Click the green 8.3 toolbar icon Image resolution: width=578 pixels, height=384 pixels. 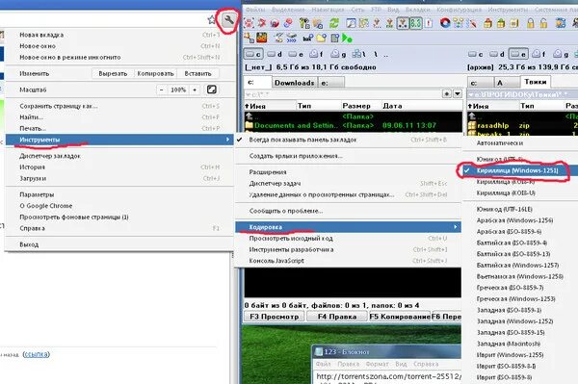[416, 23]
